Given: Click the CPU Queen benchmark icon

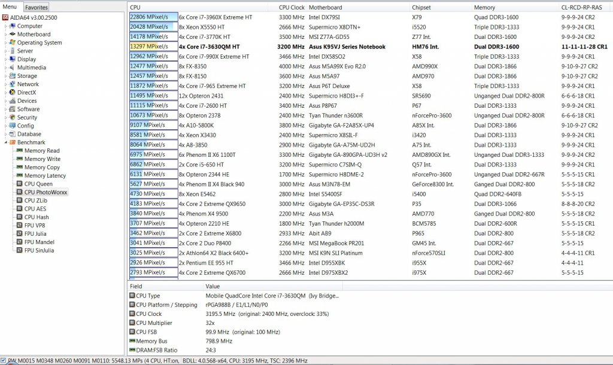Looking at the screenshot, I should pyautogui.click(x=20, y=184).
